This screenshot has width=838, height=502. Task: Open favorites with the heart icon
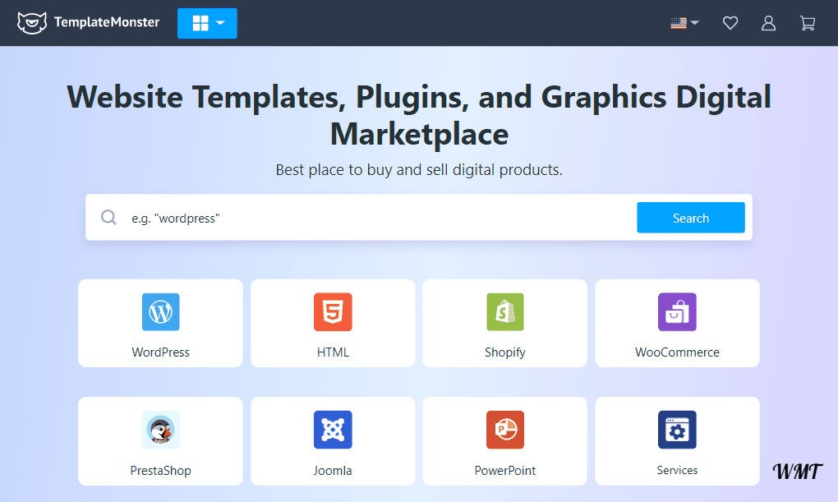(x=730, y=23)
